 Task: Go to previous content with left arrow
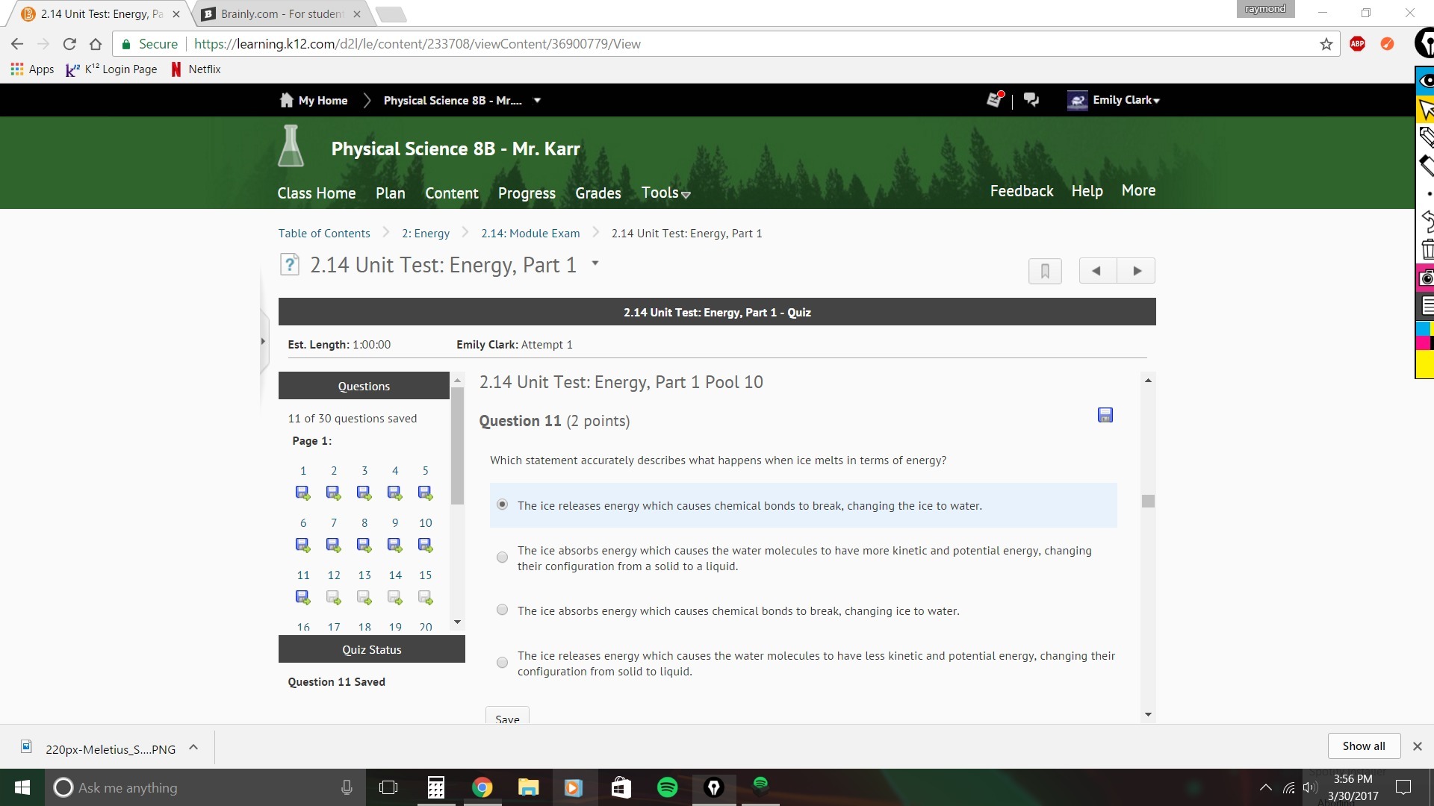[1097, 271]
